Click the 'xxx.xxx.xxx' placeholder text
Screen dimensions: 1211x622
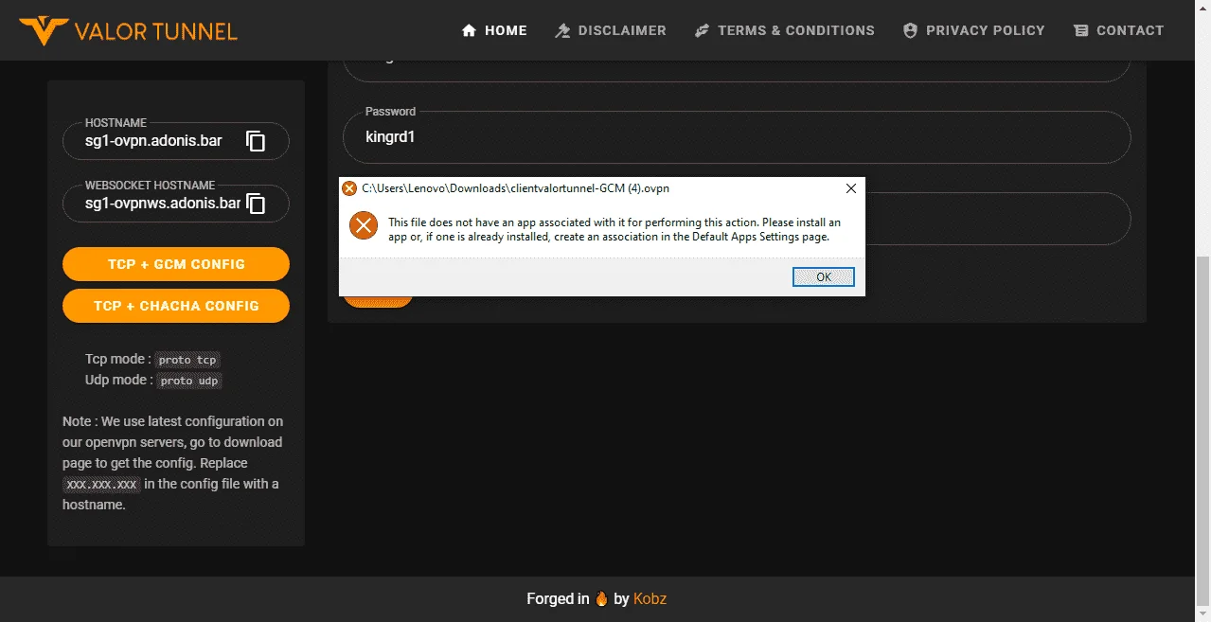tap(102, 484)
